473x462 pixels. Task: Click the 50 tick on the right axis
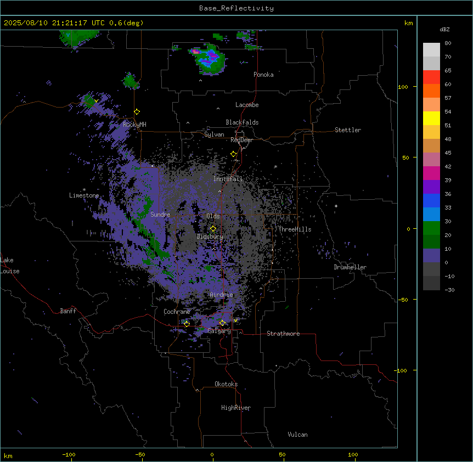coord(406,157)
